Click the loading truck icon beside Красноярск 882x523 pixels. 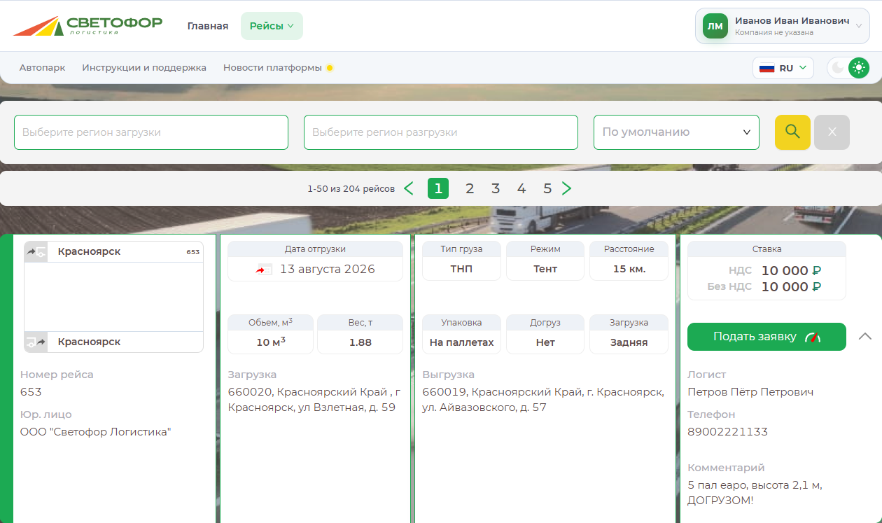tap(36, 252)
